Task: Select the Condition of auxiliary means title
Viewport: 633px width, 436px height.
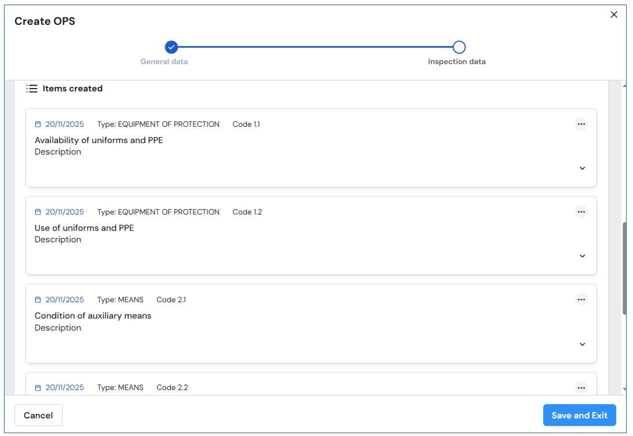Action: tap(93, 316)
